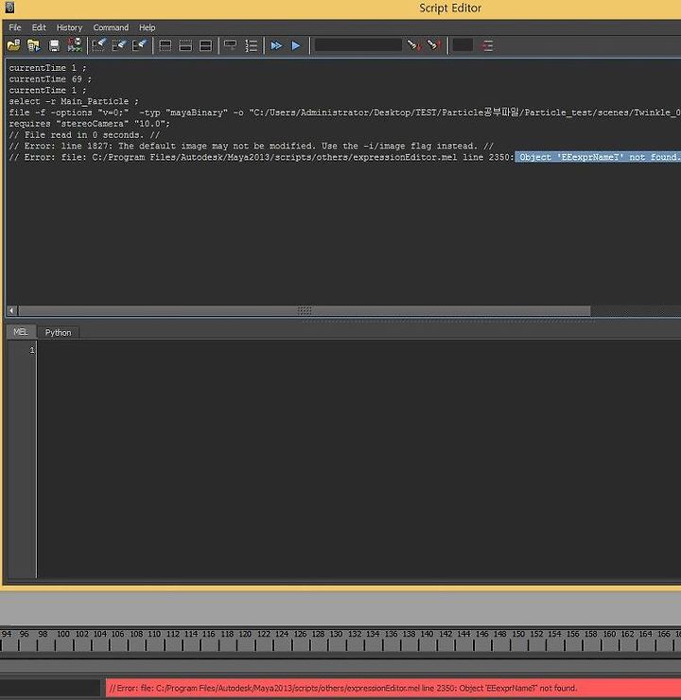The image size is (681, 700).
Task: Click the file -f -options mayaBinary history line
Action: point(345,113)
